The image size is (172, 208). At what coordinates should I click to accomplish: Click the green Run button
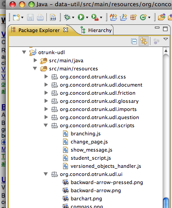click(81, 17)
